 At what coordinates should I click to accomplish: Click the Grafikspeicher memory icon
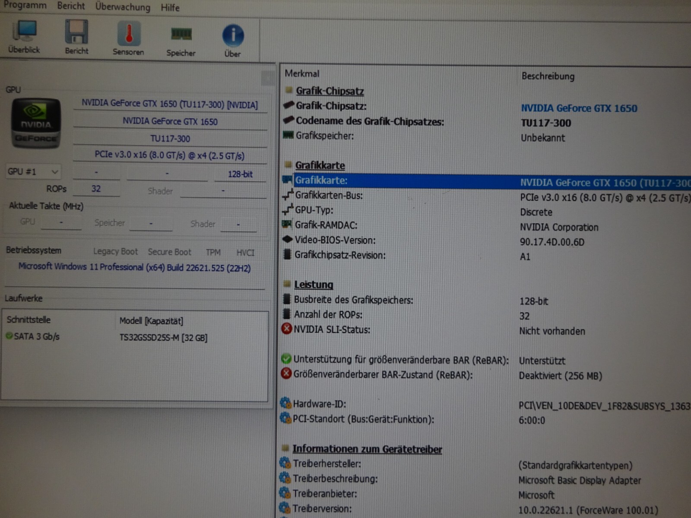point(288,135)
